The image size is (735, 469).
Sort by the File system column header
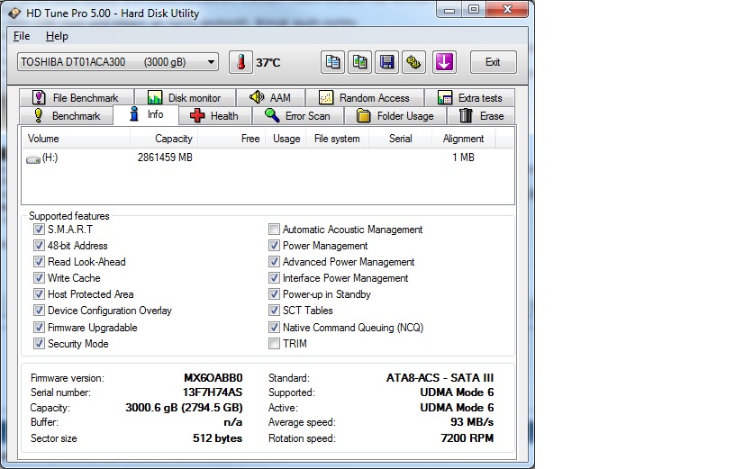coord(338,139)
